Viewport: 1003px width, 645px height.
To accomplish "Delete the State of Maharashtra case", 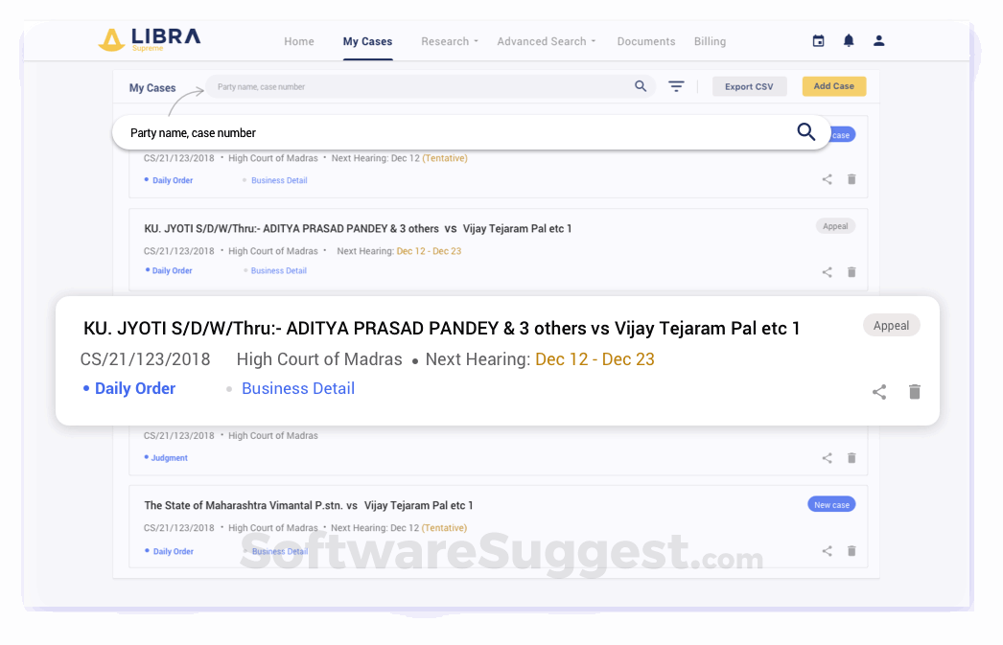I will (x=851, y=551).
